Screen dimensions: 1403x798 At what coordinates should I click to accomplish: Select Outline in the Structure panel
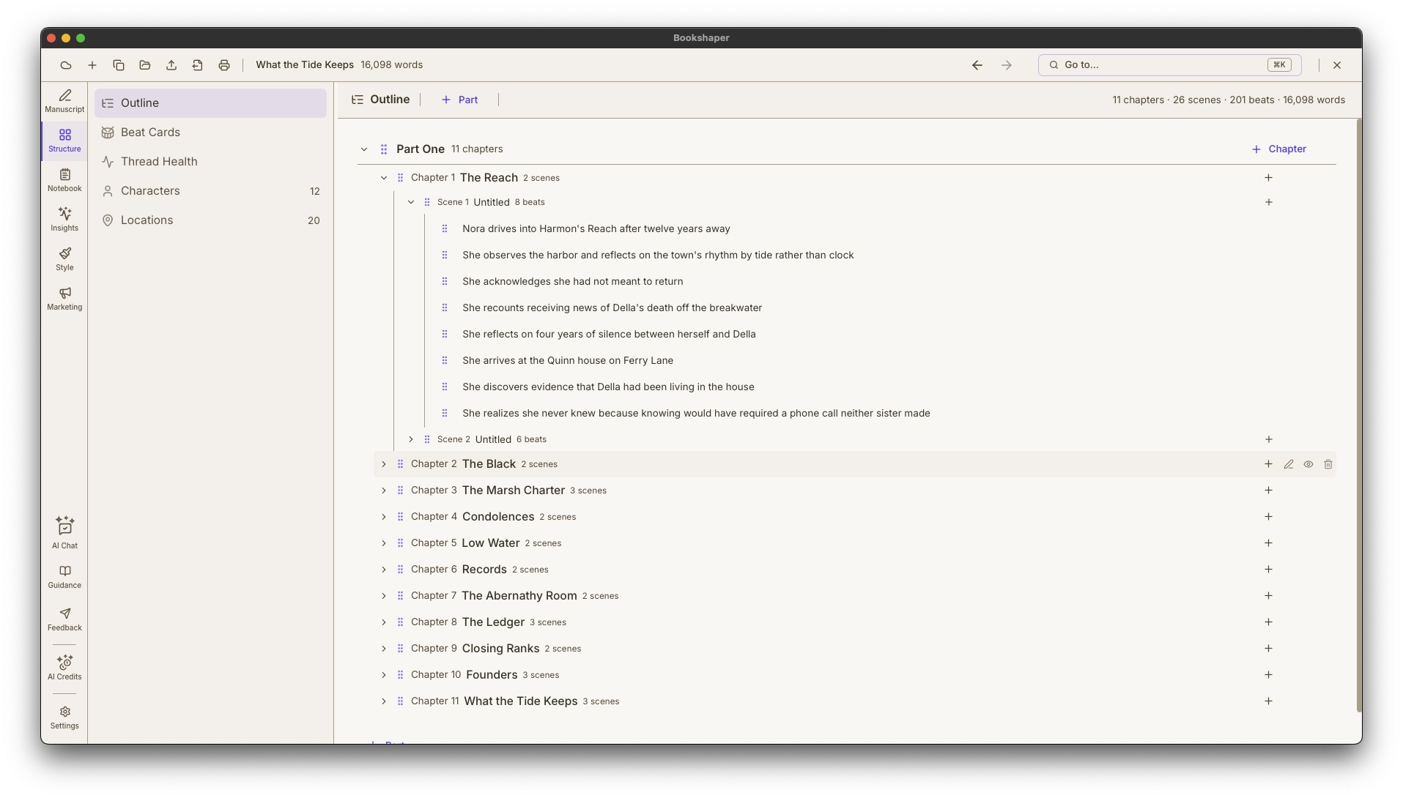[x=210, y=103]
